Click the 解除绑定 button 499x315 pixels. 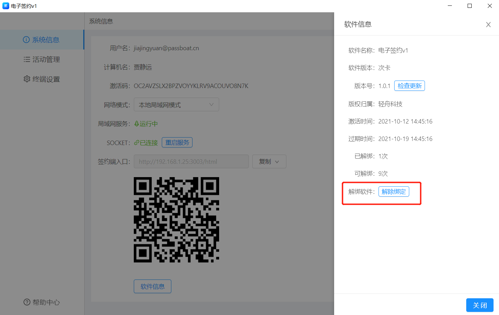click(x=394, y=191)
